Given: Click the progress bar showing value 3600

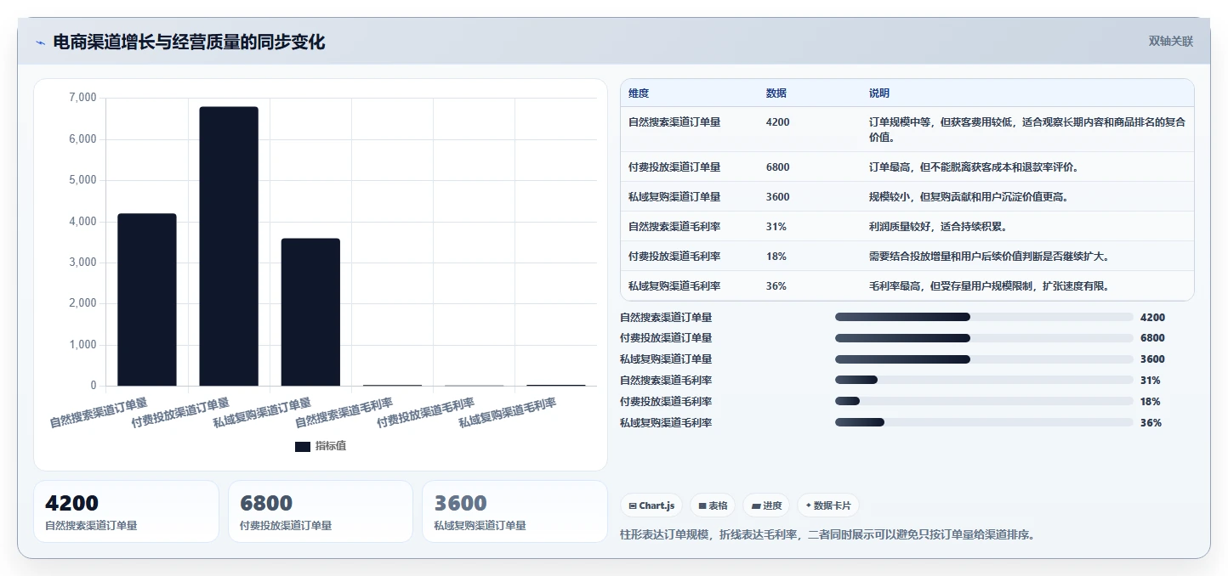Looking at the screenshot, I should (984, 359).
